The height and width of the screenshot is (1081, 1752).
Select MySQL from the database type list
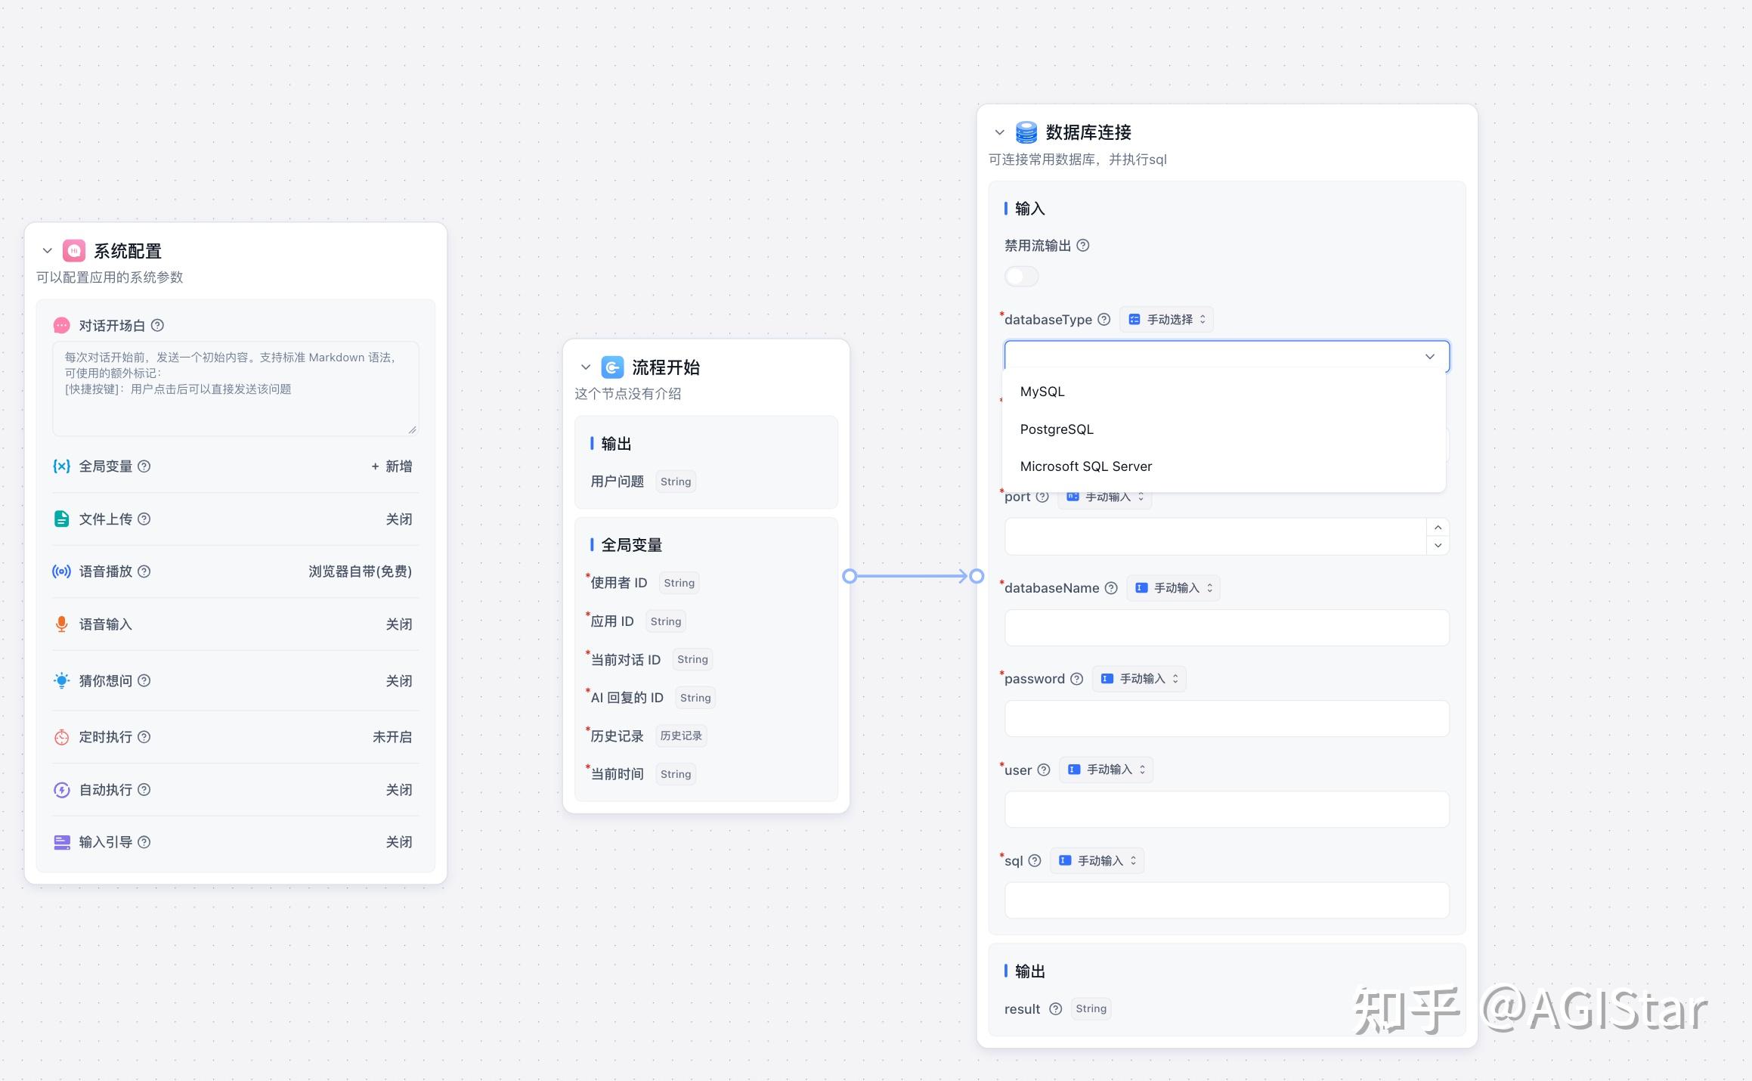pos(1042,392)
